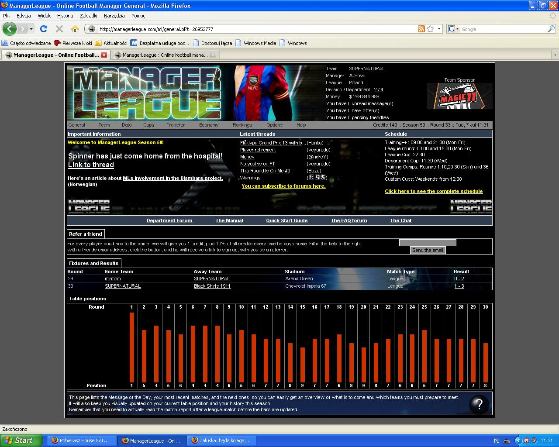Image resolution: width=559 pixels, height=447 pixels.
Task: Click the refer-a-friend email field
Action: pyautogui.click(x=428, y=243)
